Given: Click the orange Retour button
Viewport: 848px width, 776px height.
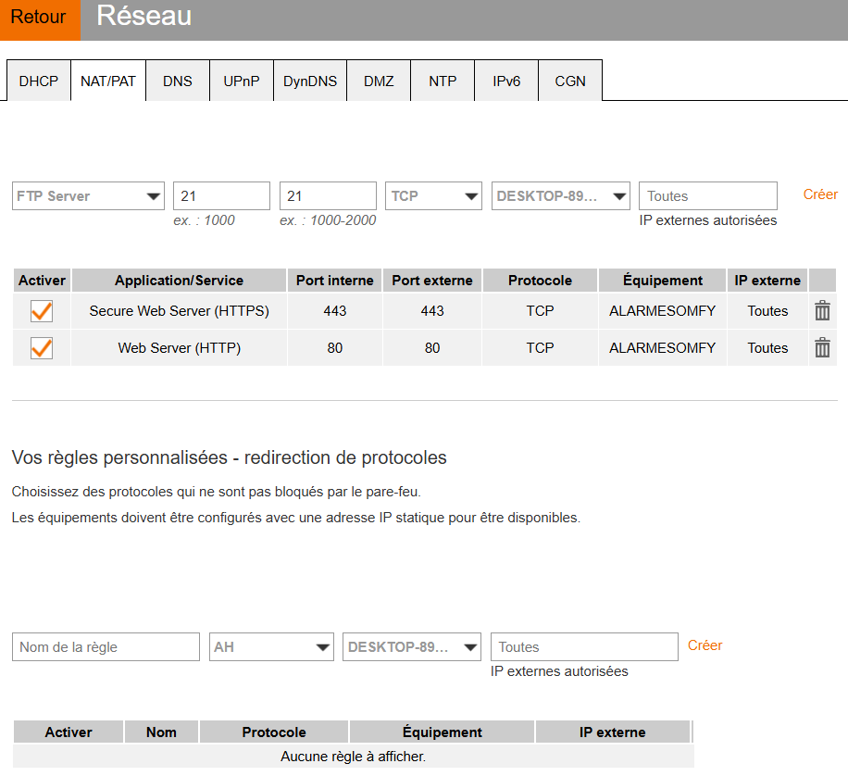Looking at the screenshot, I should click(39, 19).
